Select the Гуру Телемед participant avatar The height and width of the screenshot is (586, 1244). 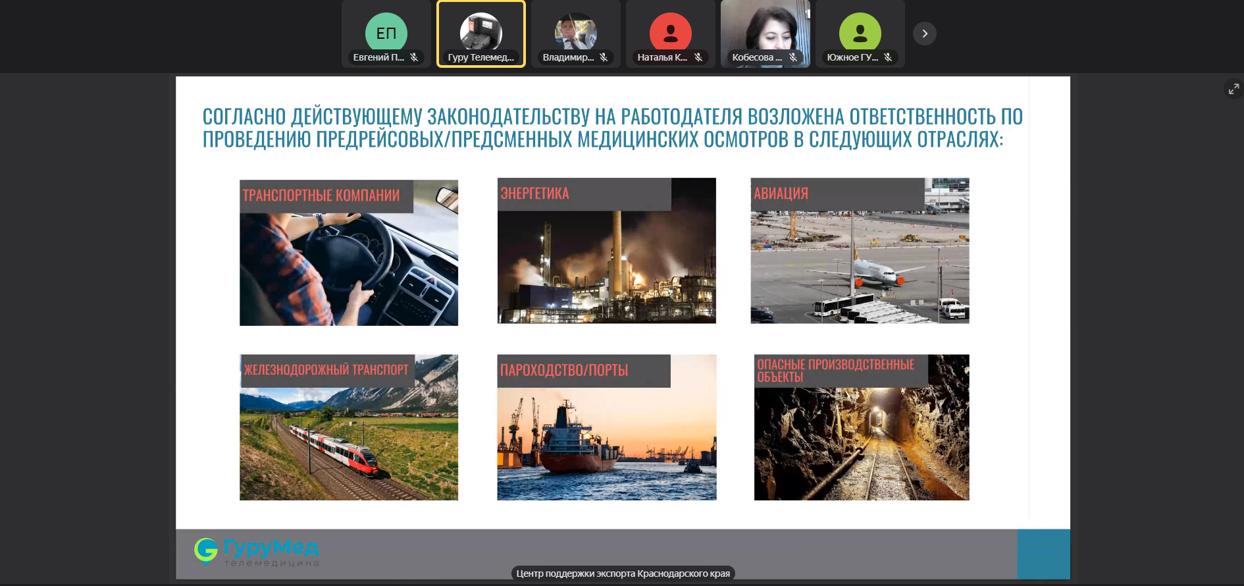pos(480,32)
